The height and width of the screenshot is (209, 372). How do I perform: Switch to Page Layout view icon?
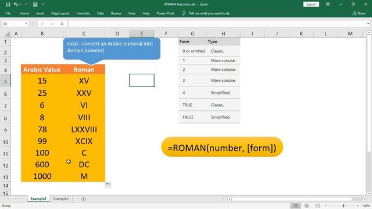click(306, 206)
